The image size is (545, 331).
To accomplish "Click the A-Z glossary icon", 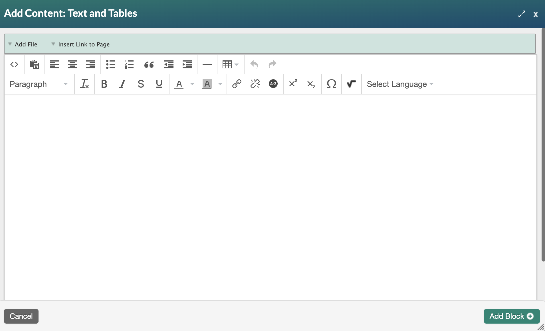I will tap(273, 84).
